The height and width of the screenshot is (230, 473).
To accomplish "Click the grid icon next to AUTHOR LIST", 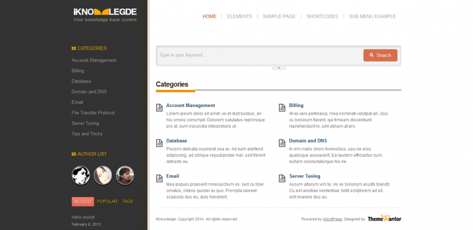I will (73, 154).
